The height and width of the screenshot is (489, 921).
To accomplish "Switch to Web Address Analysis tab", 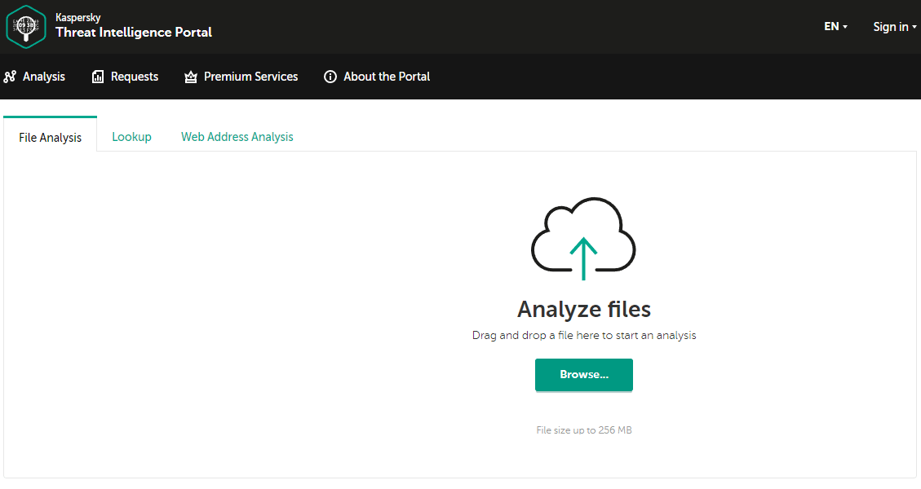I will pos(237,137).
